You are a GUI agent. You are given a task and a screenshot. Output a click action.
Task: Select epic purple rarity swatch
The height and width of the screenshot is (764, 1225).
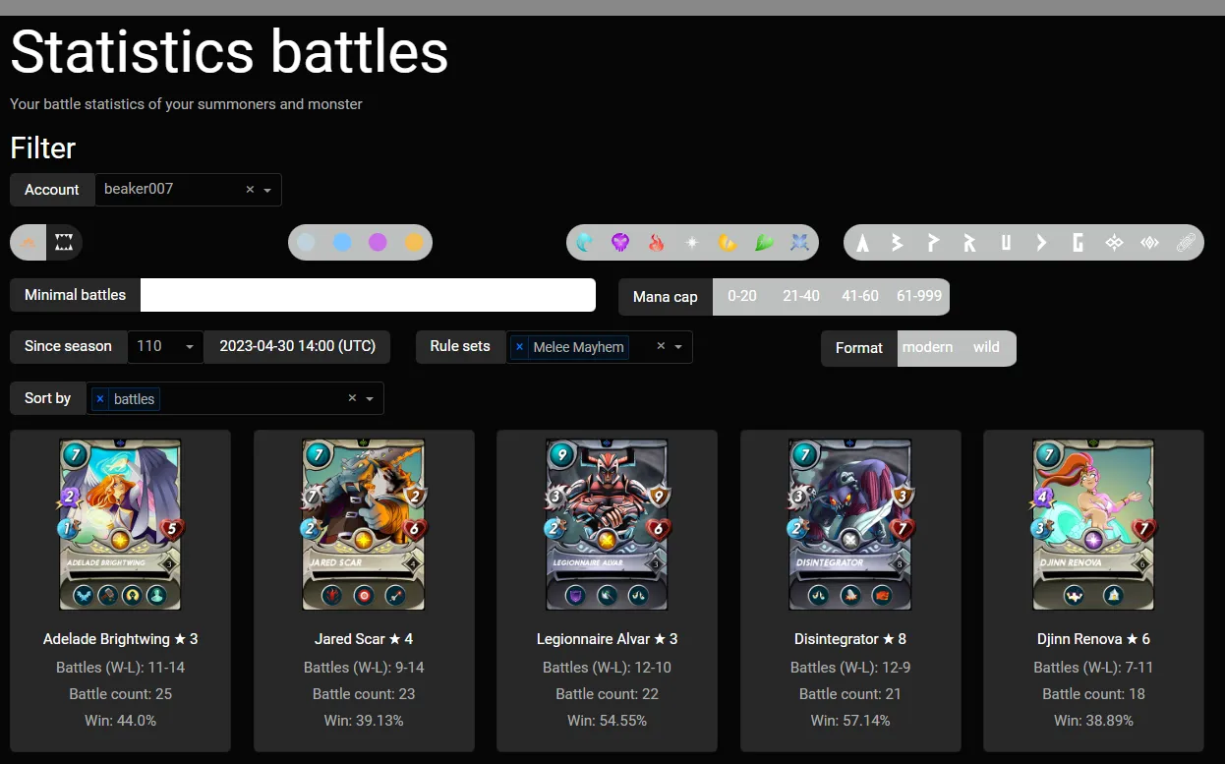(378, 243)
